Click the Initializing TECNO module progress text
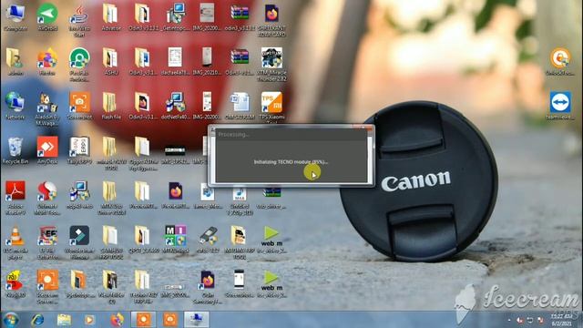Screen dimensions: 583x328 [x=291, y=162]
